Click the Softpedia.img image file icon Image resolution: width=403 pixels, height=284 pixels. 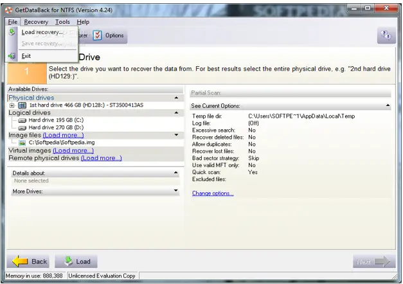(22, 143)
